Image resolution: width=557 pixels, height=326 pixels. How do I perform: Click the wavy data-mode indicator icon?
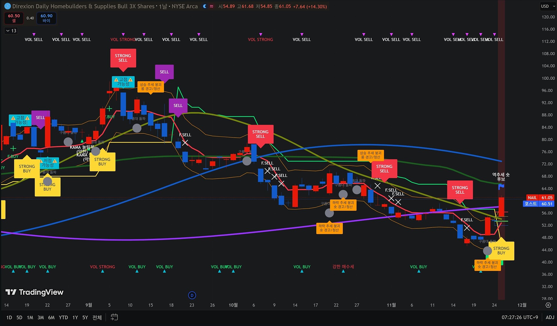[212, 6]
